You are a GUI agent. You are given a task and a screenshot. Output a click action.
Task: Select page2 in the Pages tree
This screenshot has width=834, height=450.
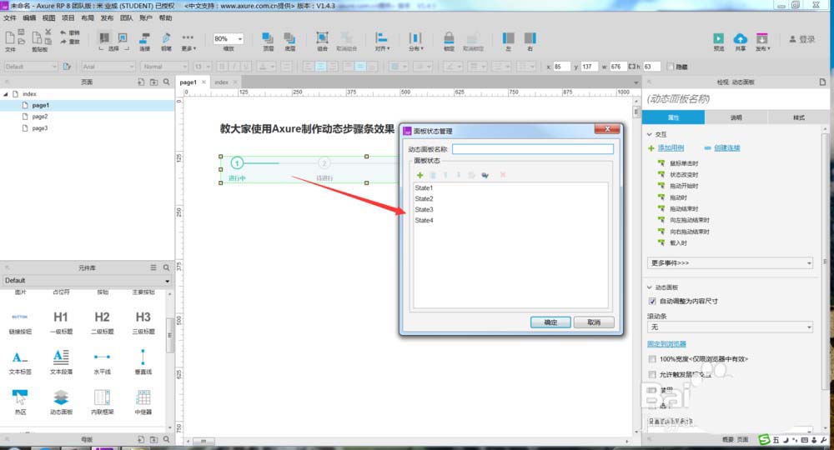click(40, 117)
